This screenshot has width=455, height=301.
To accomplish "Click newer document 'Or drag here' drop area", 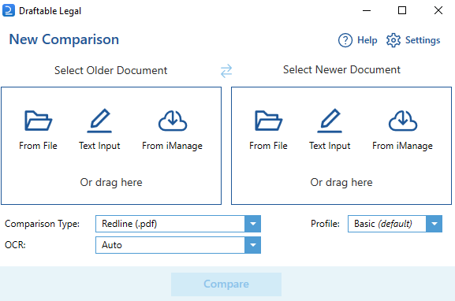I will click(x=341, y=182).
